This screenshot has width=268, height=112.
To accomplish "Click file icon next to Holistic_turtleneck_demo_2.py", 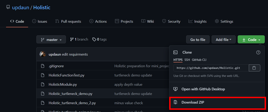I will (x=43, y=103).
